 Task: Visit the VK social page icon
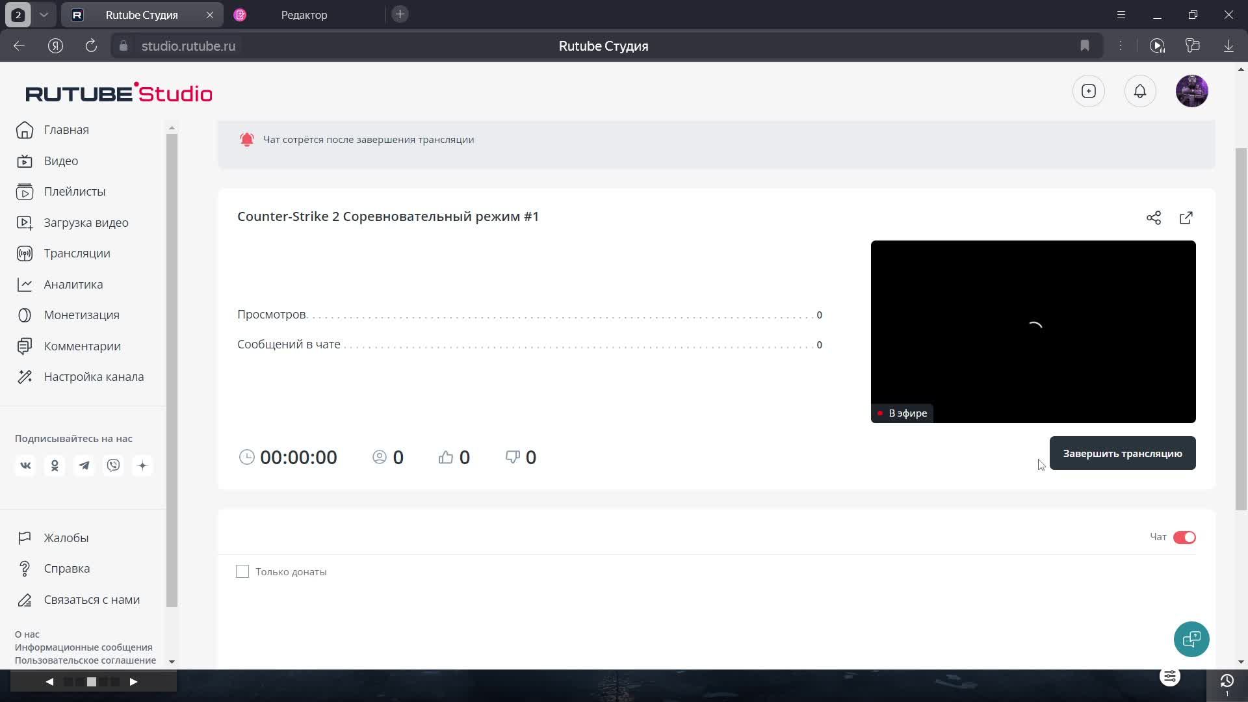pyautogui.click(x=25, y=465)
